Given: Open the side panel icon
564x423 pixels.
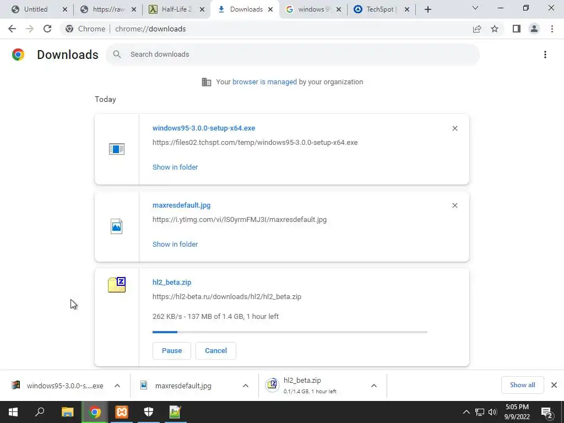Looking at the screenshot, I should pos(517,29).
